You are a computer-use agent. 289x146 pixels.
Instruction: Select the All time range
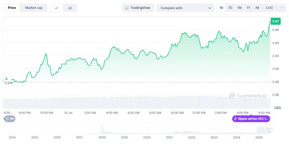(257, 8)
